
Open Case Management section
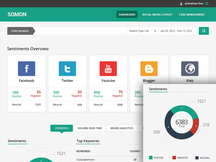tap(192, 15)
